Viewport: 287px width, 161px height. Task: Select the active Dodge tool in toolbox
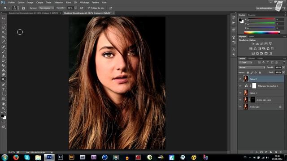(x=3, y=80)
